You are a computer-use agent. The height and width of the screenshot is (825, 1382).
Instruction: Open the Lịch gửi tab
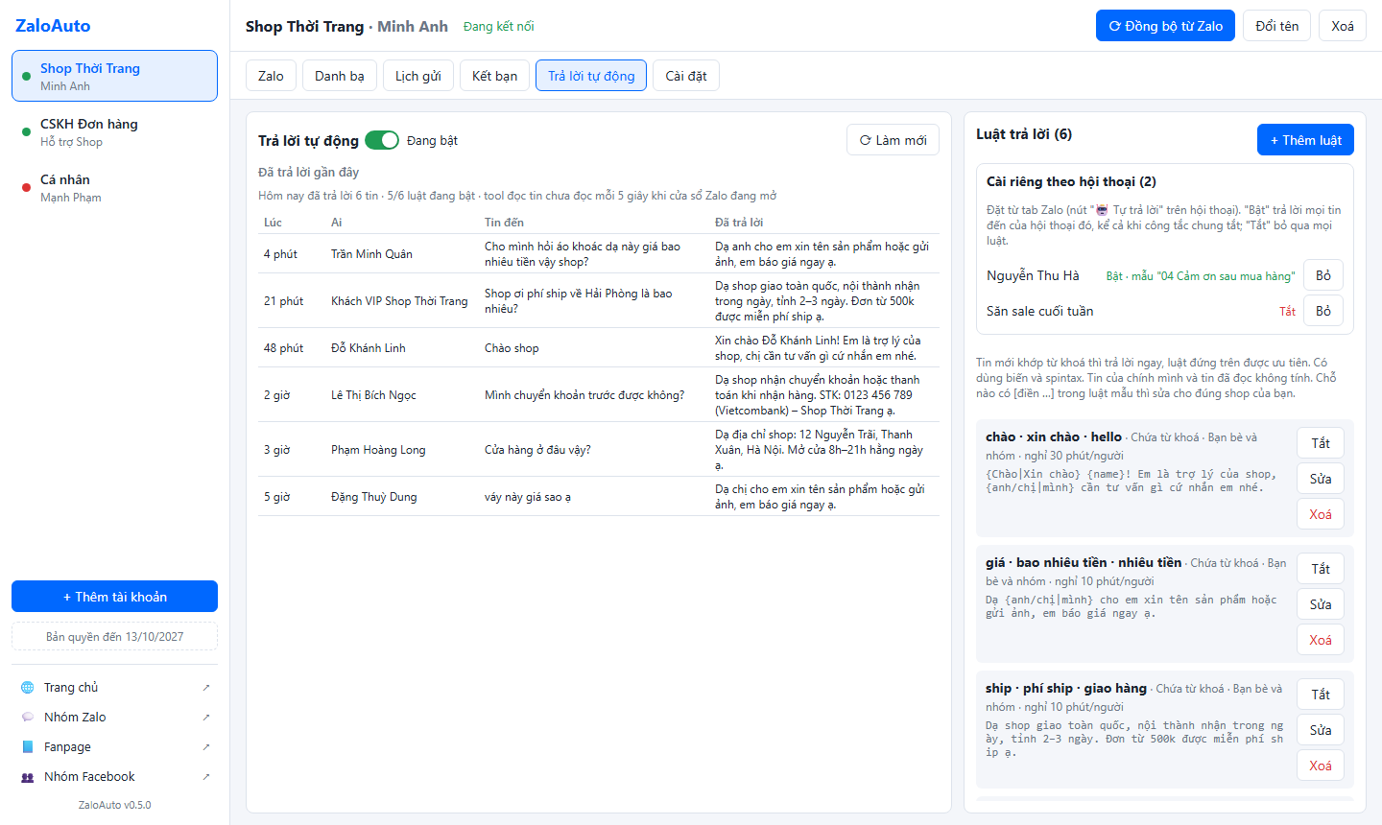[x=418, y=76]
